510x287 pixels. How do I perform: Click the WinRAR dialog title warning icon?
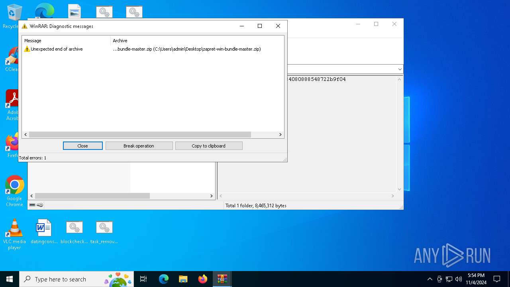[x=25, y=26]
